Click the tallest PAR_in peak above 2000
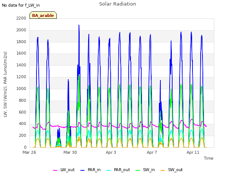The image size is (236, 177). (x=79, y=25)
